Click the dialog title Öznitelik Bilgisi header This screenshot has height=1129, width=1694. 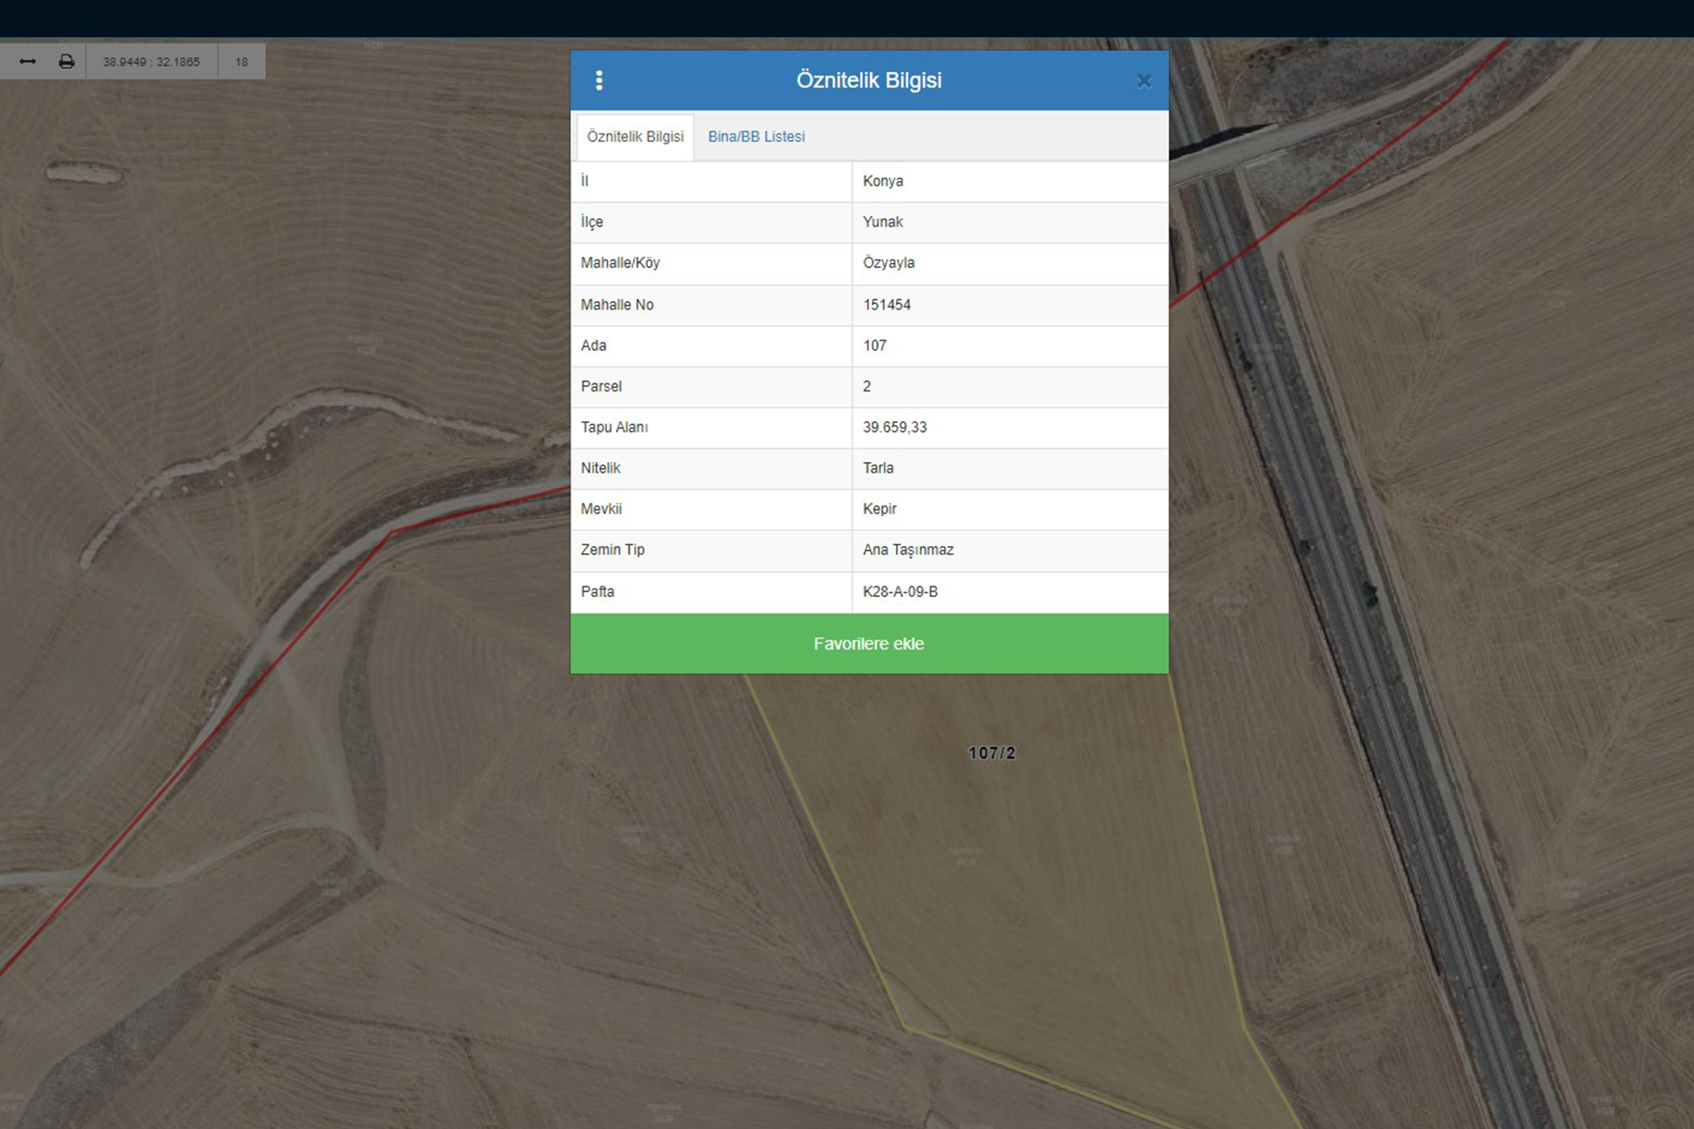coord(868,81)
